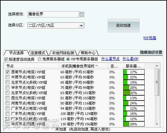Image resolution: width=167 pixels, height=133 pixels.
Task: Check 北京节点5(多线) VIP组 checkbox
Action: (x=7, y=93)
